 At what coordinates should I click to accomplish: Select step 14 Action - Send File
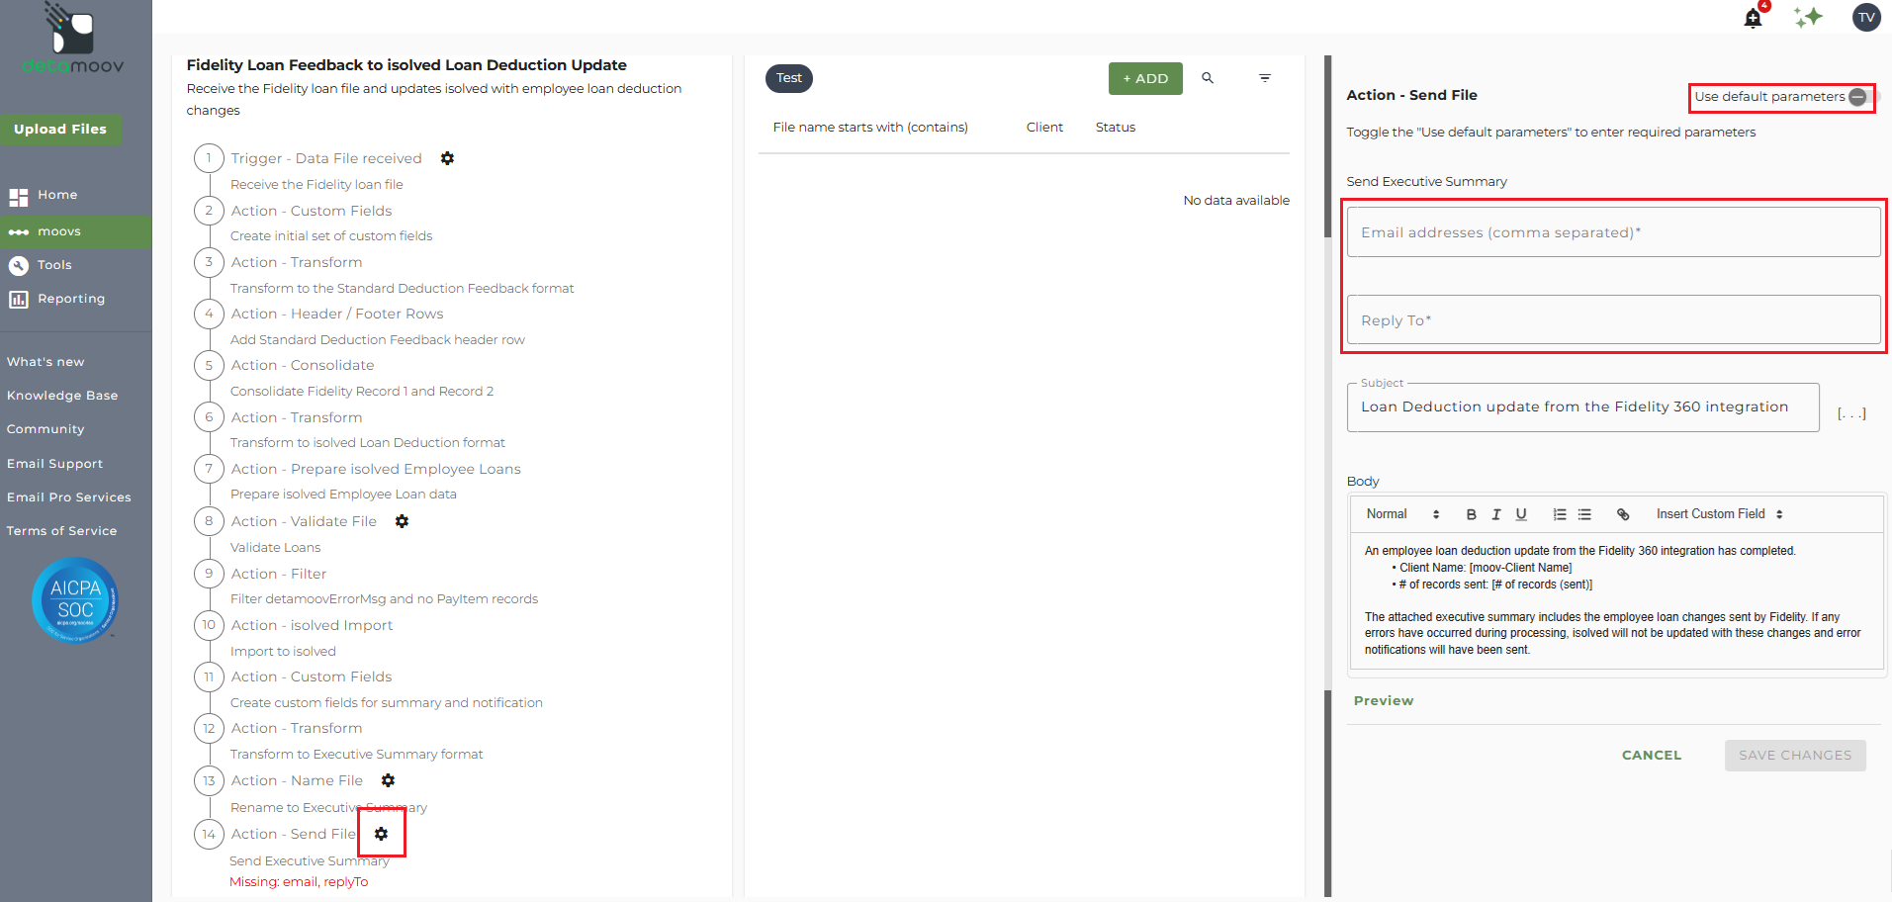click(293, 834)
